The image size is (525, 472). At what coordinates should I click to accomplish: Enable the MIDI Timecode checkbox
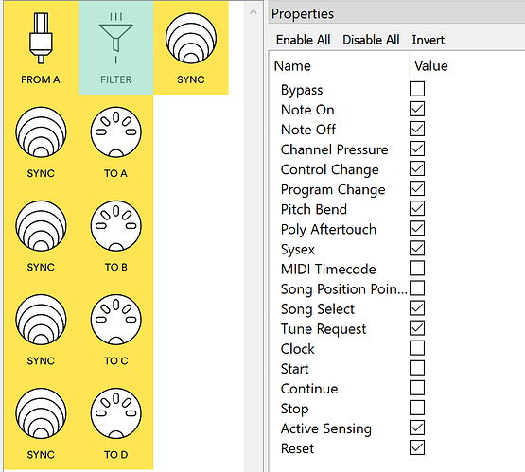click(x=417, y=268)
